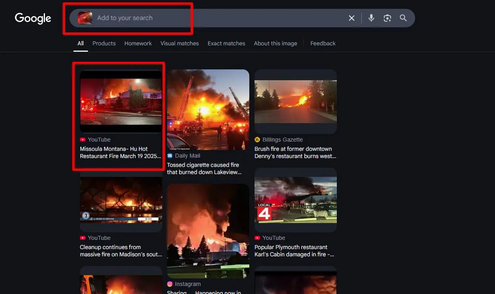Click the Daily Mail source icon
This screenshot has width=495, height=294.
click(170, 156)
